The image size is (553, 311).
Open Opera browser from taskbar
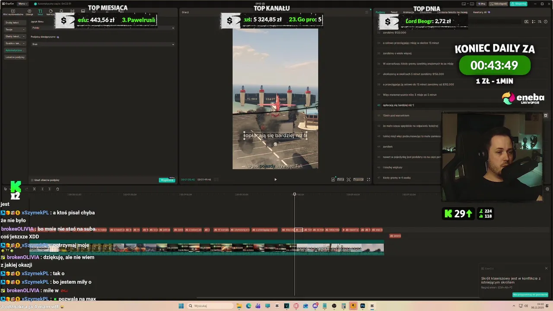pos(296,306)
